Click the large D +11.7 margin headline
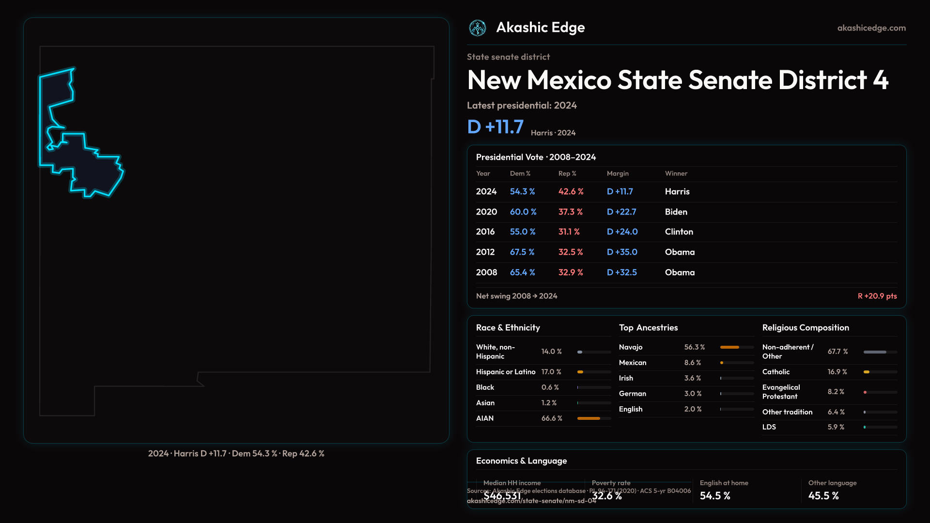 495,127
